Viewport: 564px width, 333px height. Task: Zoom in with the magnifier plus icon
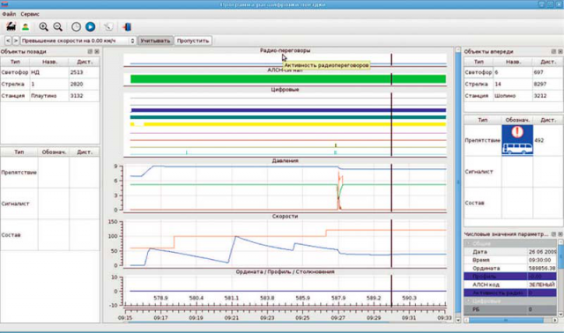pyautogui.click(x=43, y=26)
